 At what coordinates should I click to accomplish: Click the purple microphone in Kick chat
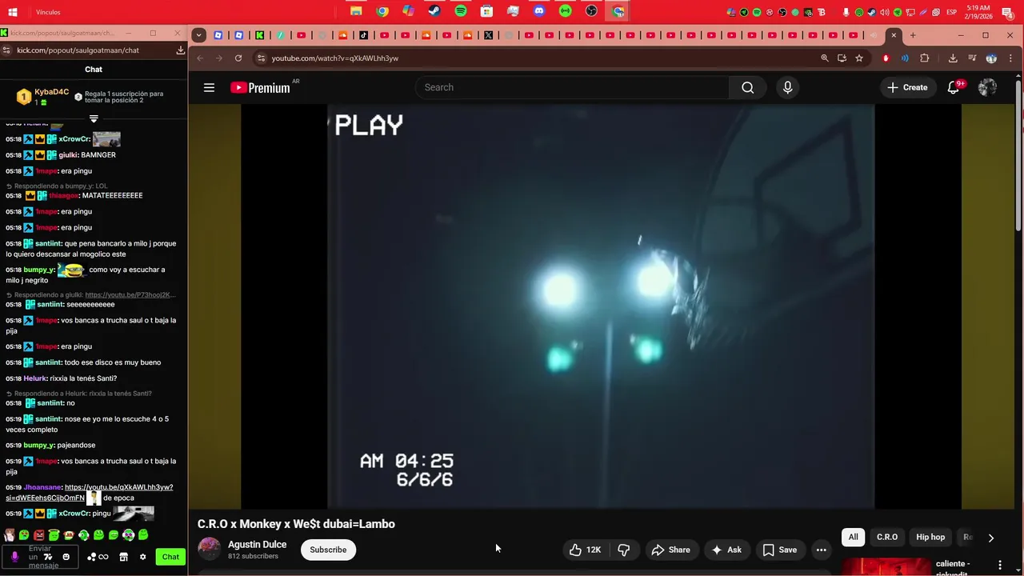pyautogui.click(x=14, y=557)
